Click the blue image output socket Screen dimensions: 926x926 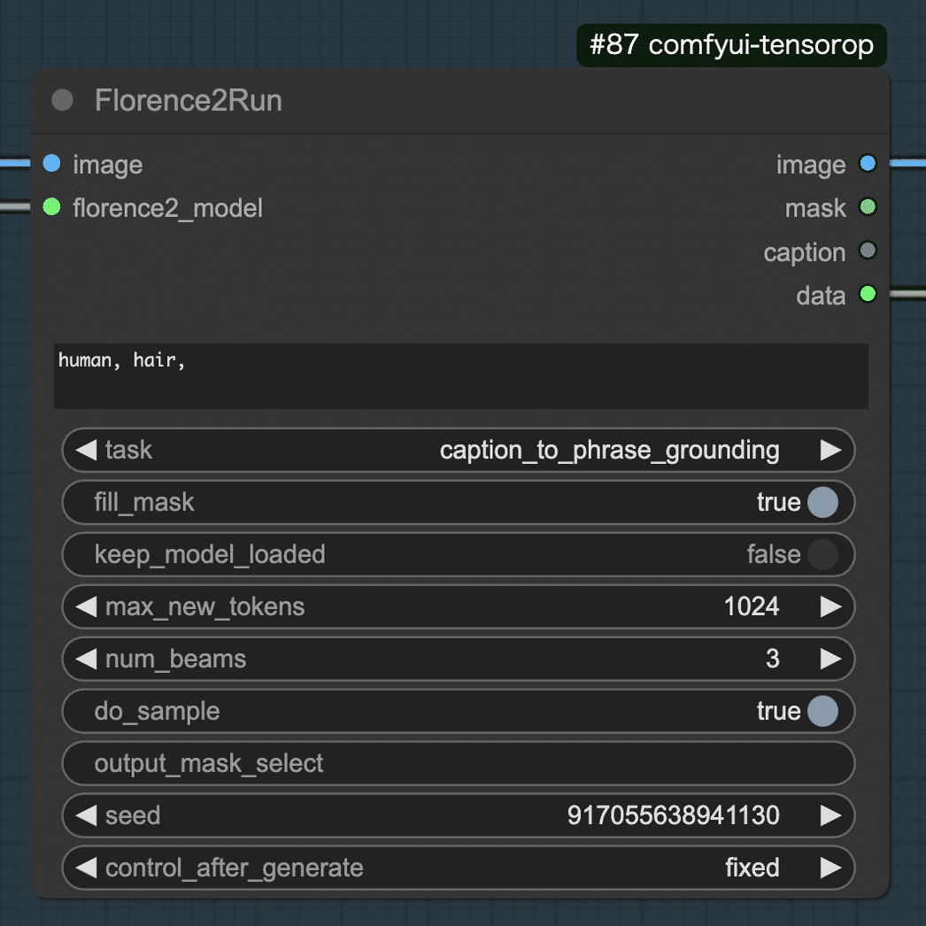pyautogui.click(x=868, y=164)
